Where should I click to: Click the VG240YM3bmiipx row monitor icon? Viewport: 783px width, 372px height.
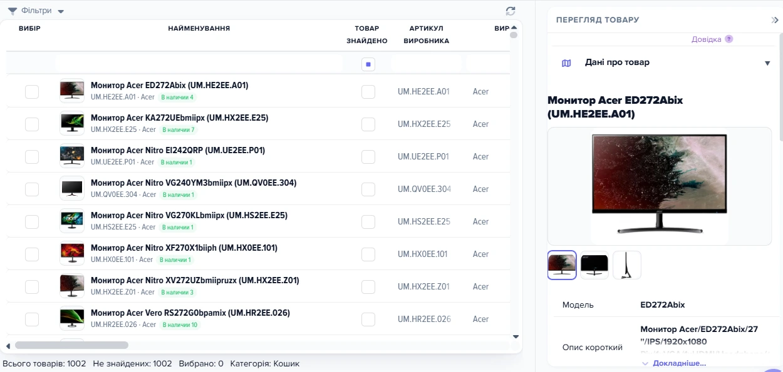pyautogui.click(x=72, y=189)
